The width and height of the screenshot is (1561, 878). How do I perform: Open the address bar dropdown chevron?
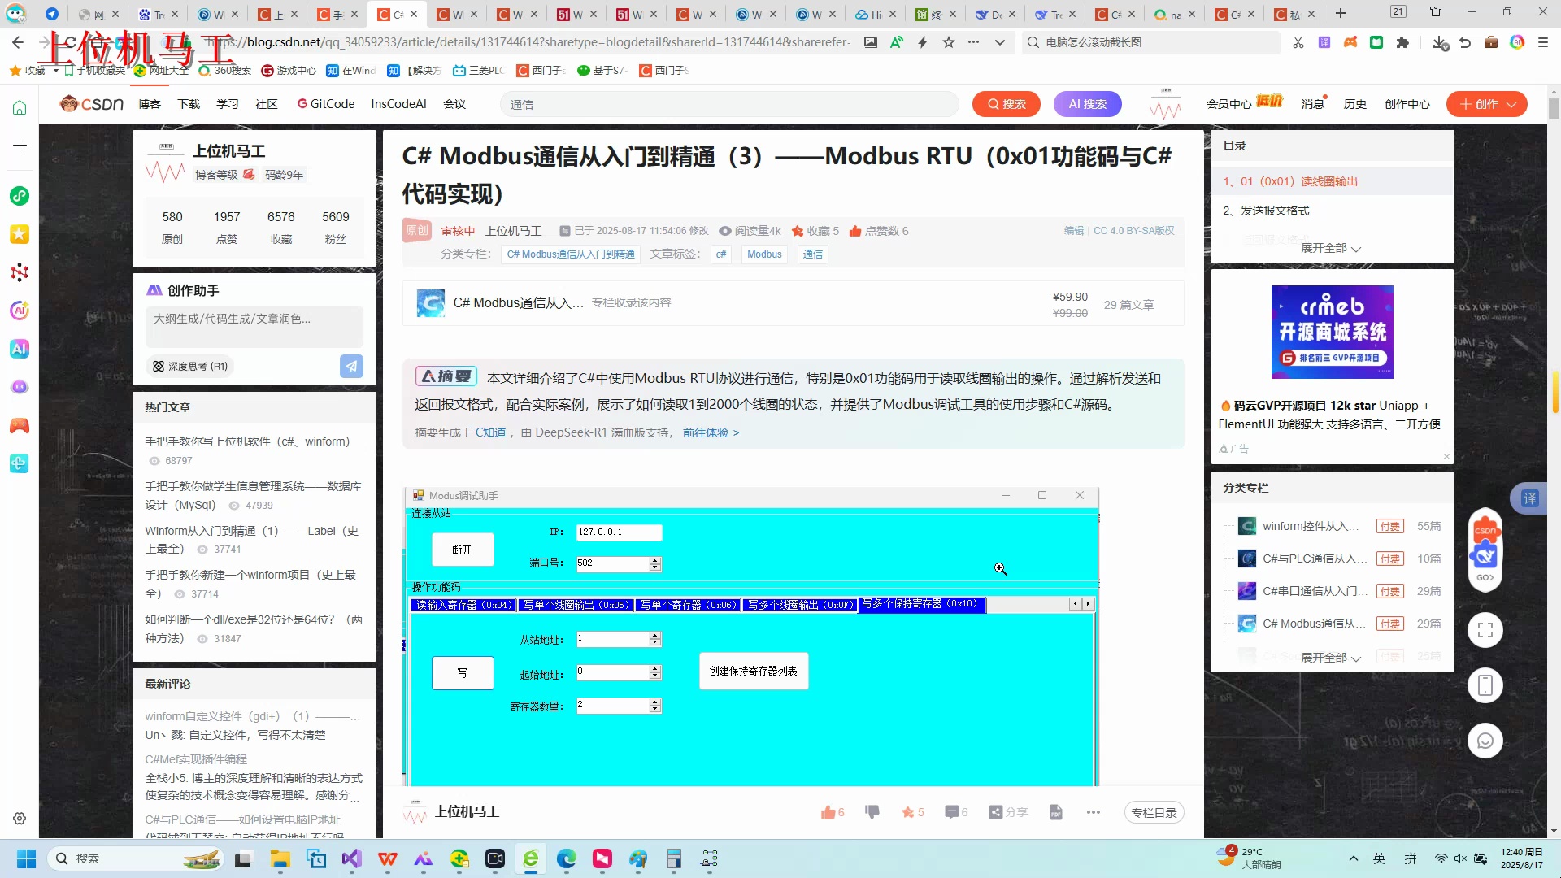coord(999,42)
